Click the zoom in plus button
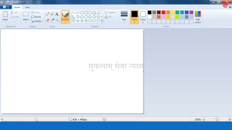The image size is (232, 130). [x=229, y=119]
